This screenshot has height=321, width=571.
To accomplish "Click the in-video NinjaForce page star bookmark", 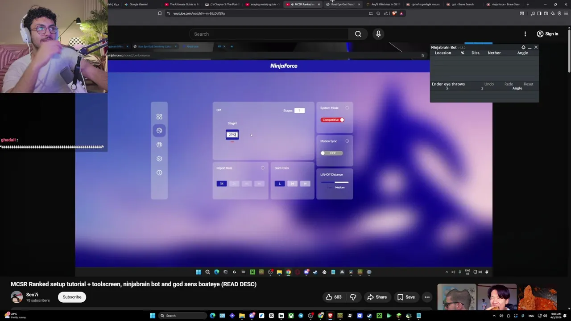I will click(x=422, y=55).
